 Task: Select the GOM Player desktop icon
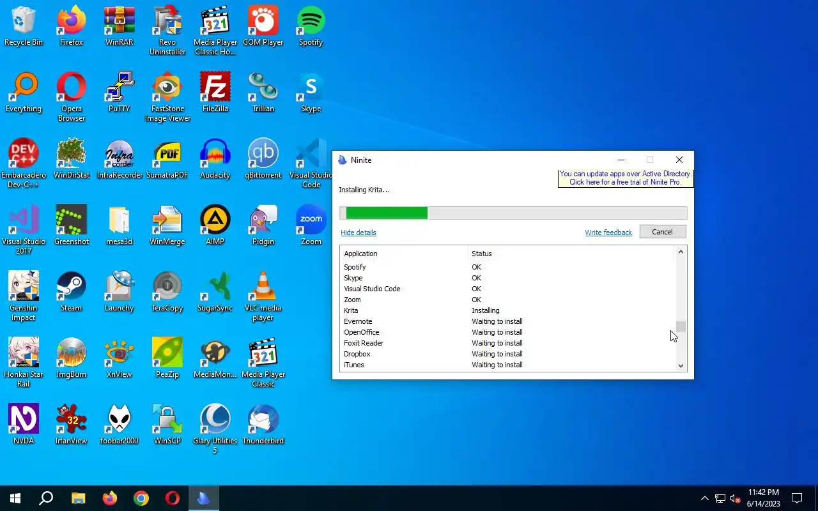coord(263,26)
